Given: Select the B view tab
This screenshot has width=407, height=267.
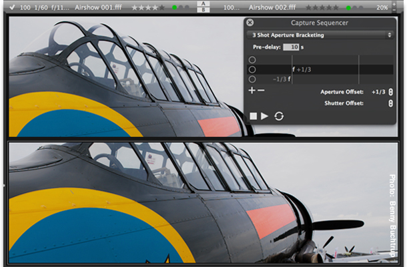Looking at the screenshot, I should (x=203, y=10).
